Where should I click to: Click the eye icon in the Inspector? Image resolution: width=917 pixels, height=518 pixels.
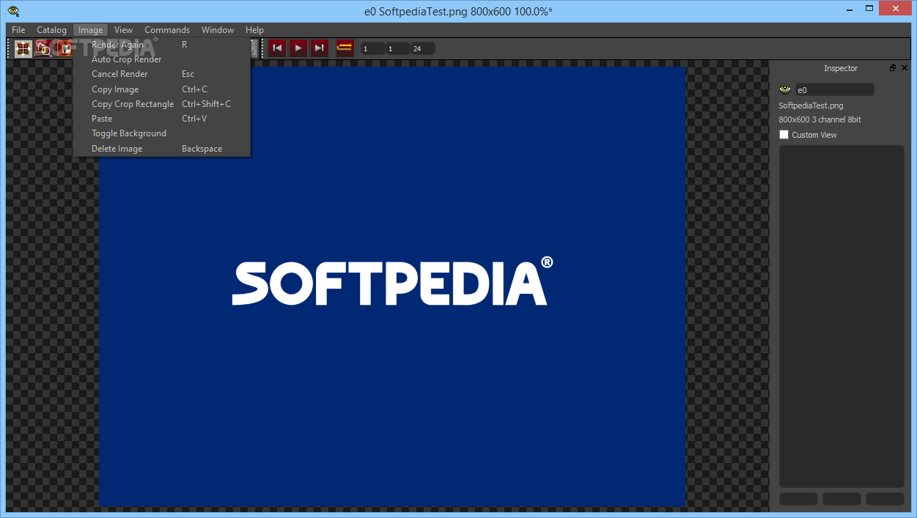pos(785,89)
